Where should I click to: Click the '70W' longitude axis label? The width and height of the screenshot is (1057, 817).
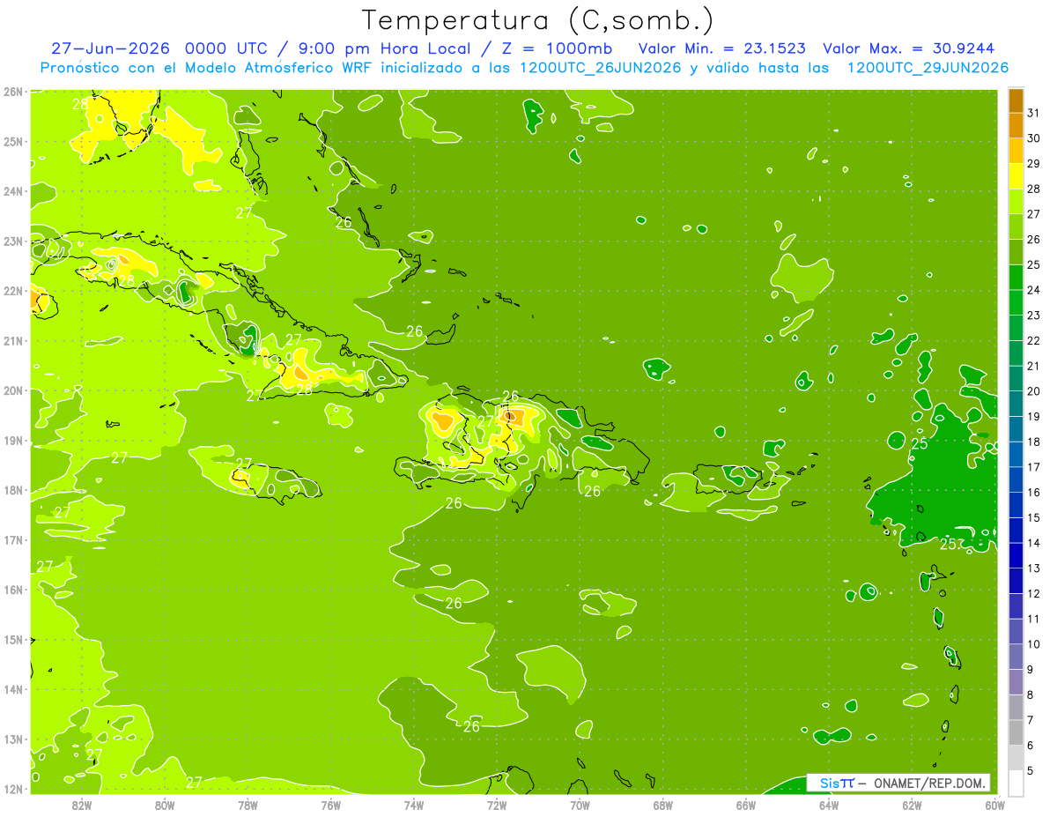click(580, 805)
